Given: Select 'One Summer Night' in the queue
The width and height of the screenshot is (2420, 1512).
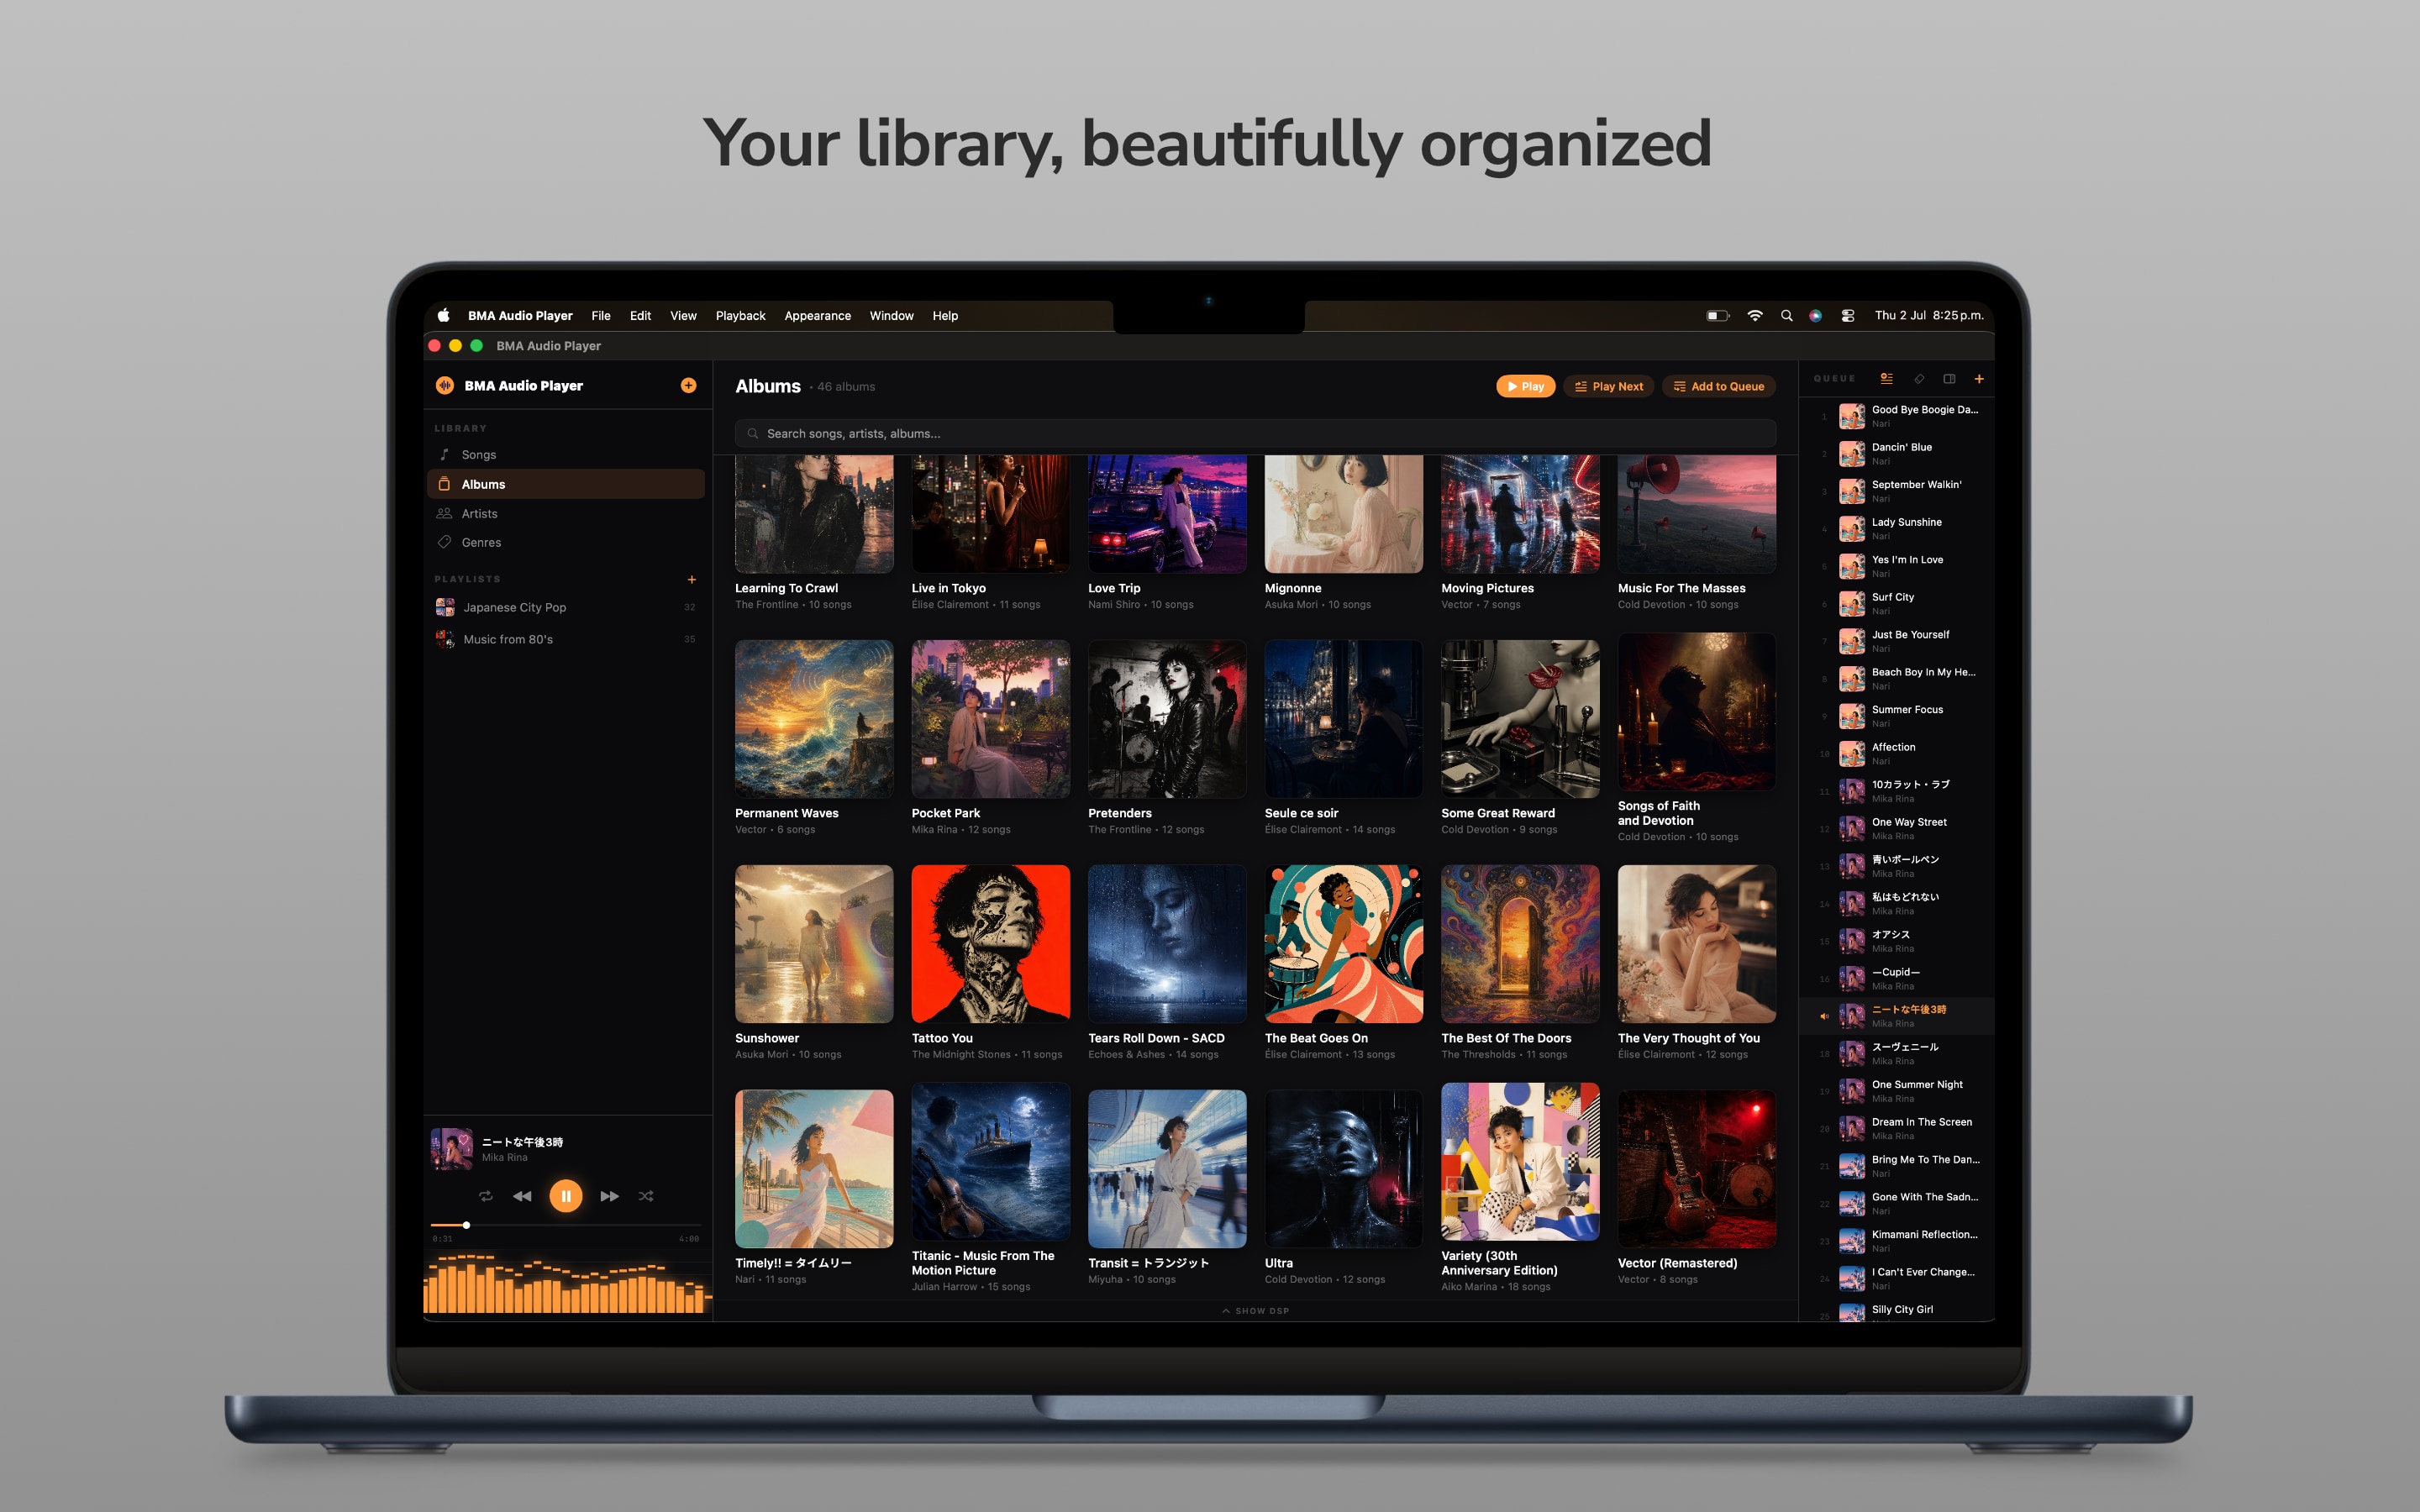Looking at the screenshot, I should click(1896, 1091).
